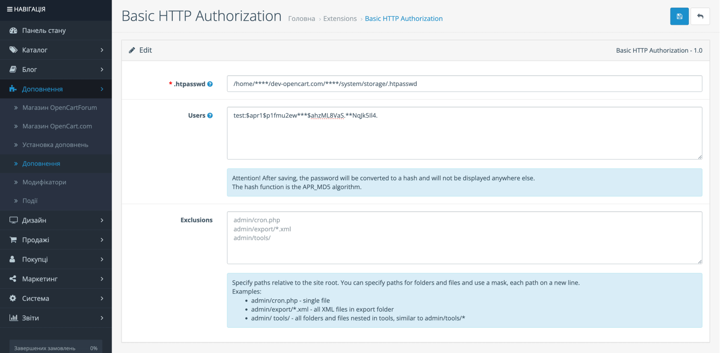
Task: Click the gear icon beside Система
Action: tap(13, 298)
